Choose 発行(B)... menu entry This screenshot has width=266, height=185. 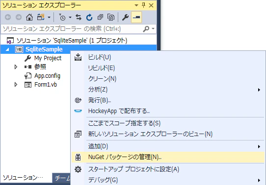(x=168, y=100)
